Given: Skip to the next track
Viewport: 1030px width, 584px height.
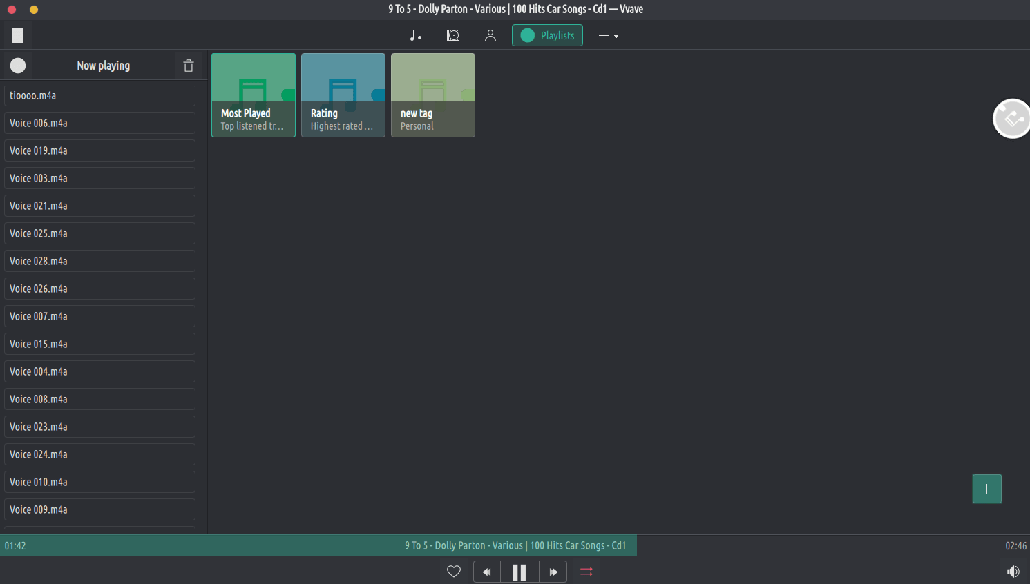Looking at the screenshot, I should point(553,572).
